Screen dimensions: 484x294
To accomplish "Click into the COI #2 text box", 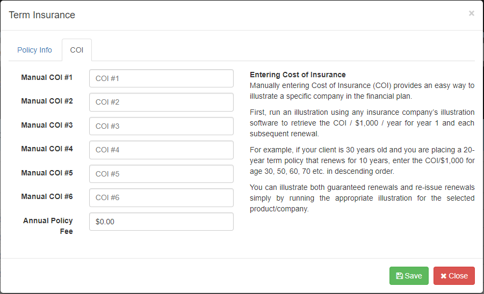I will click(161, 102).
